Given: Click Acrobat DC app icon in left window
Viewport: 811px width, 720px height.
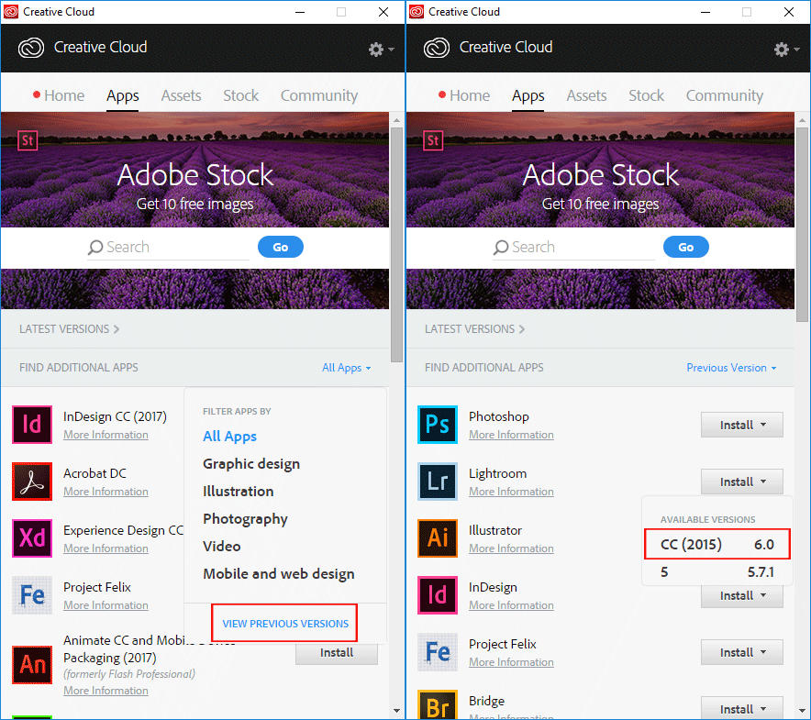Looking at the screenshot, I should coord(32,482).
